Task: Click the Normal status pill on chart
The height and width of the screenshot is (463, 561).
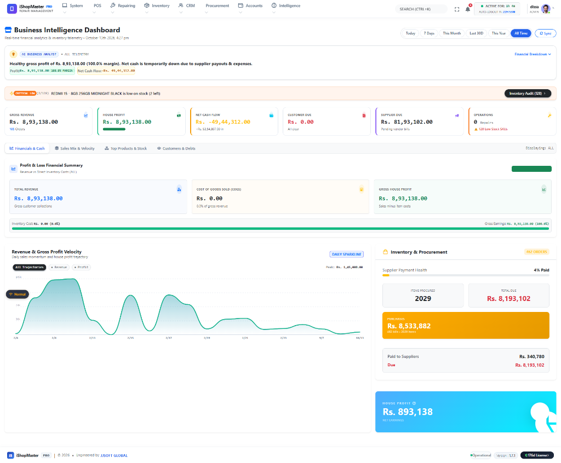Action: pos(18,294)
